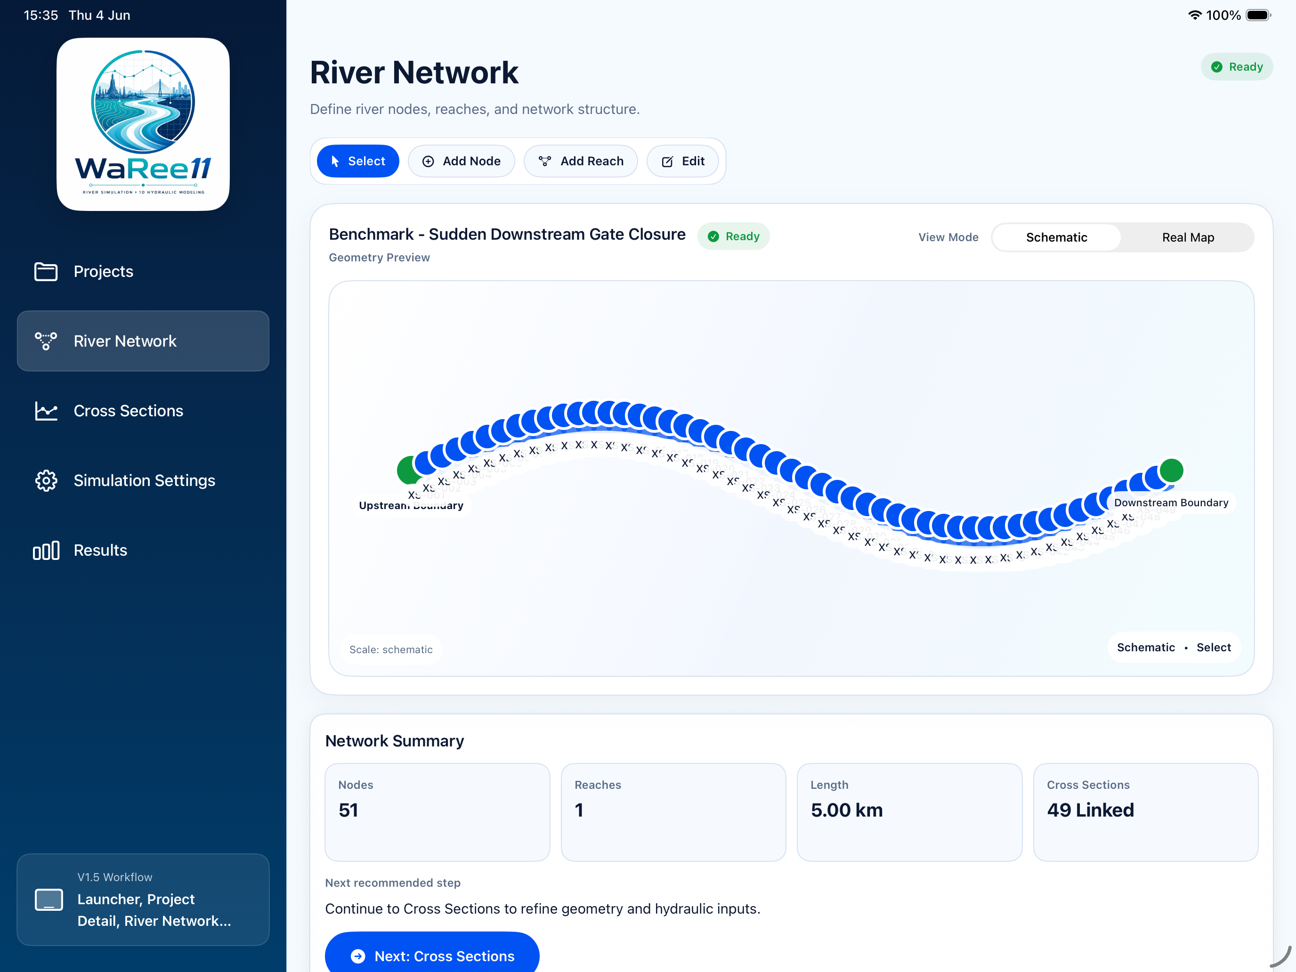Open the Results page
The image size is (1296, 972).
point(143,550)
